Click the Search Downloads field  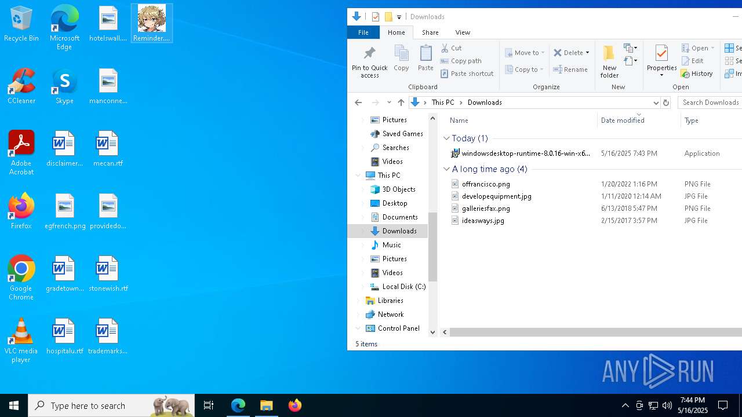710,103
